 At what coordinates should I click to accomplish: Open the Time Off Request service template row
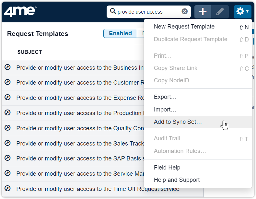click(x=102, y=189)
